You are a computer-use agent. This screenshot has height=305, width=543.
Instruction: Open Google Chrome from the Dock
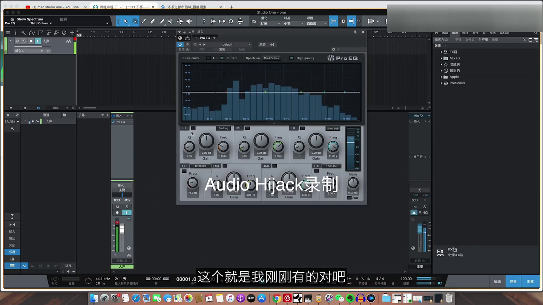click(x=277, y=298)
